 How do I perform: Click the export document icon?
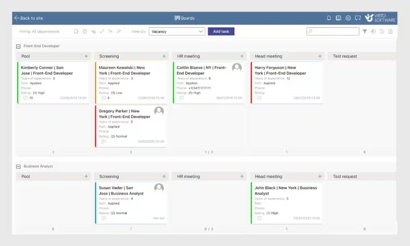390,31
